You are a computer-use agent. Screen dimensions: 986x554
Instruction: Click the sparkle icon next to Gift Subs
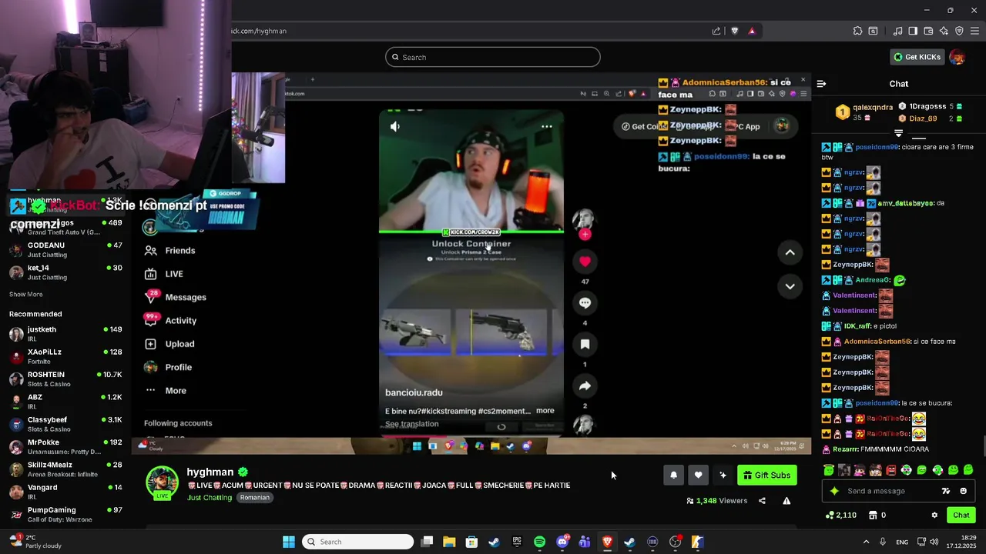coord(723,475)
